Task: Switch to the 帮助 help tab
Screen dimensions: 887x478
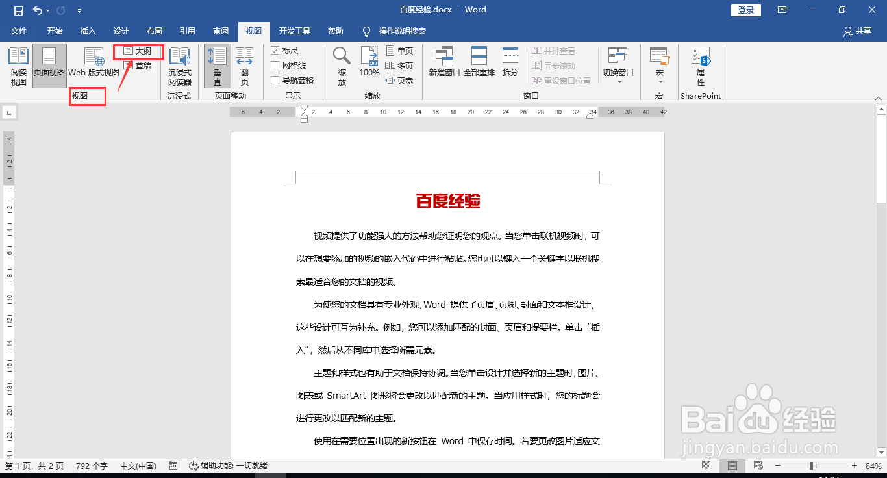Action: [336, 31]
